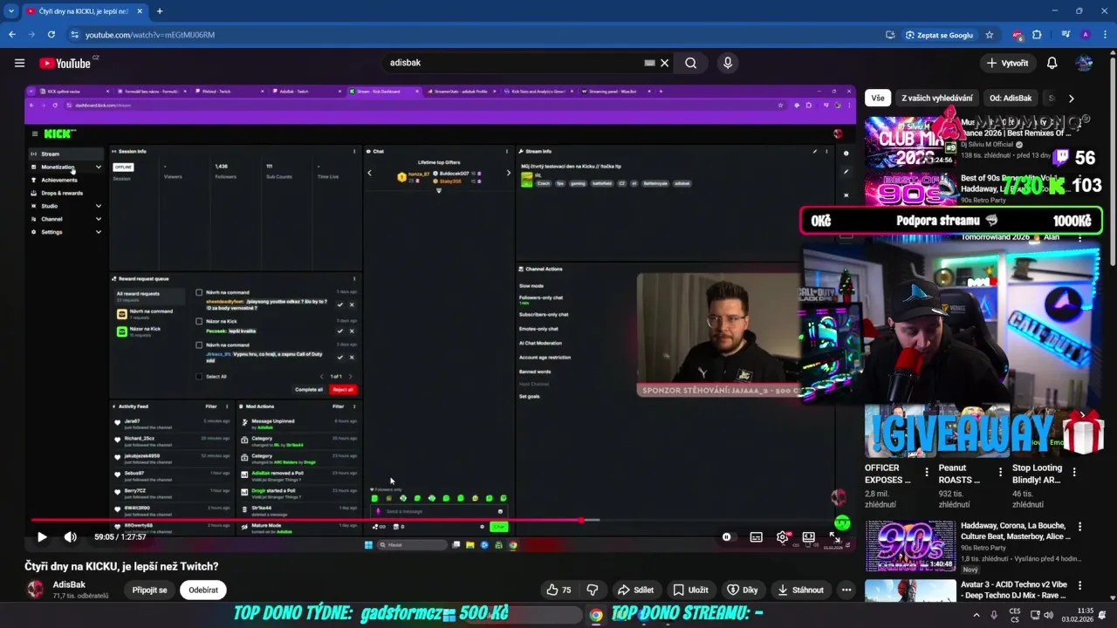Screen dimensions: 1117x628
Task: Click the YouTube search input field
Action: click(x=515, y=63)
